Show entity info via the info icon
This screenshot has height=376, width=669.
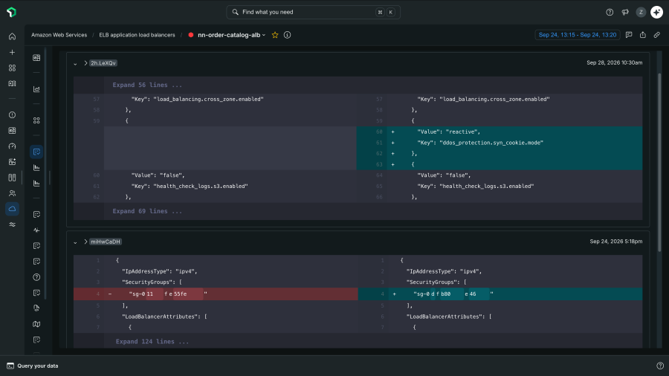(x=287, y=35)
